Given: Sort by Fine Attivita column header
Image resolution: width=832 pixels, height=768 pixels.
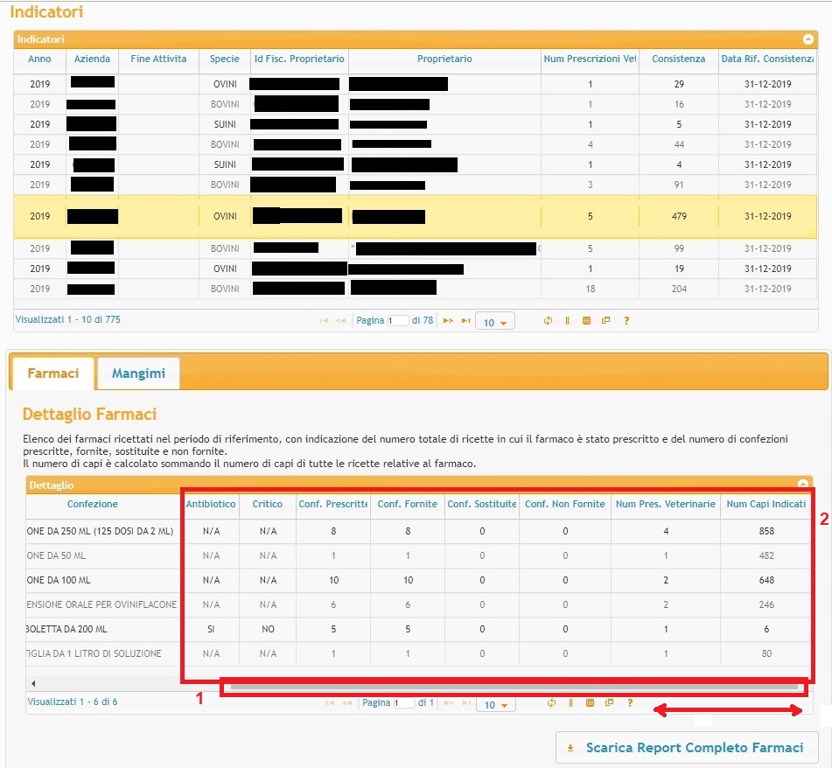Looking at the screenshot, I should (x=158, y=59).
